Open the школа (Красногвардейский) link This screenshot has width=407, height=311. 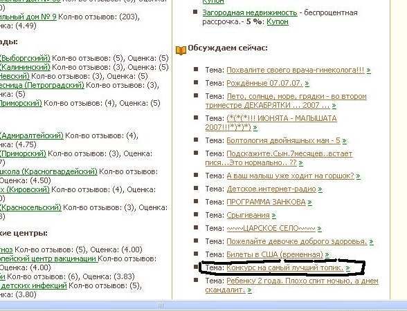[x=48, y=171]
